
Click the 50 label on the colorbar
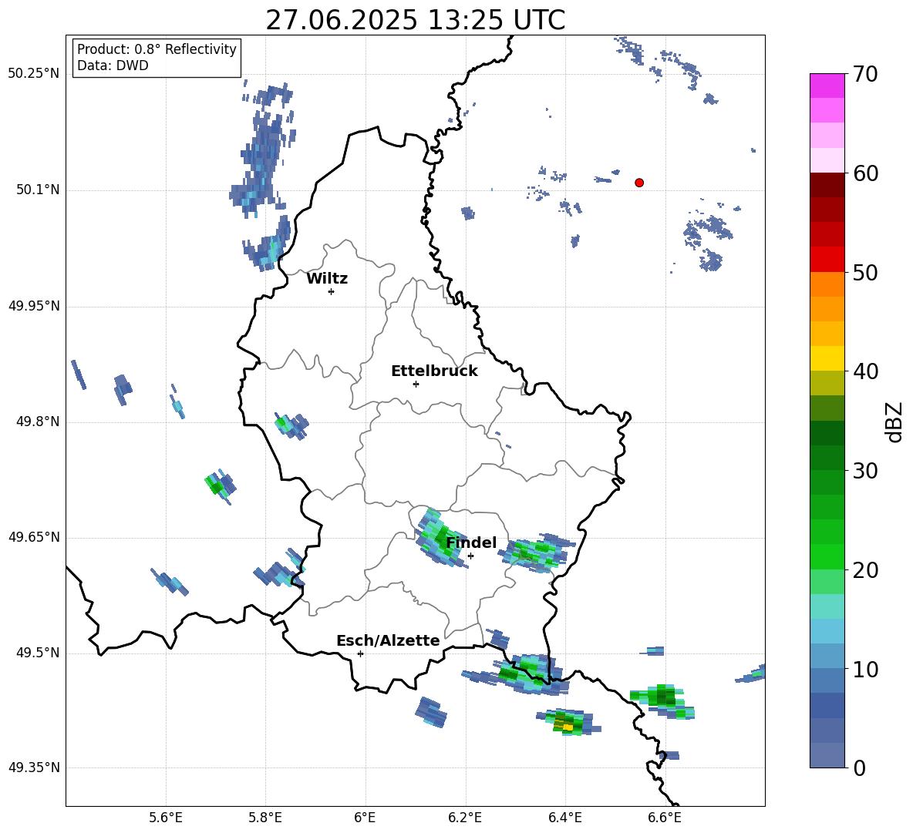pos(865,272)
